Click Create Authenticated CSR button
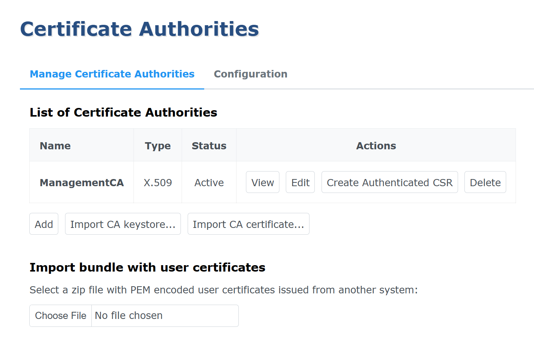The height and width of the screenshot is (337, 534). tap(390, 182)
